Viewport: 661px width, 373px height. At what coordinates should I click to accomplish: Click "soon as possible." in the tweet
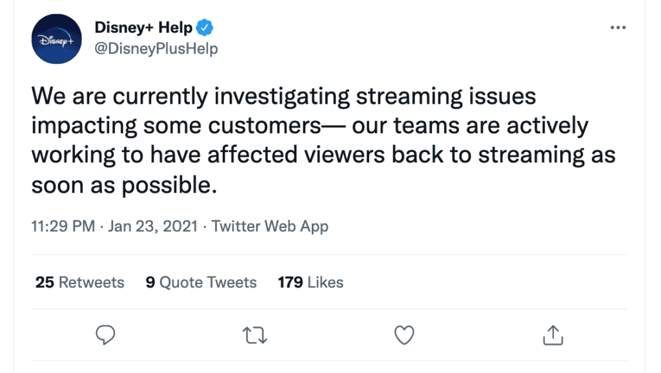point(122,186)
